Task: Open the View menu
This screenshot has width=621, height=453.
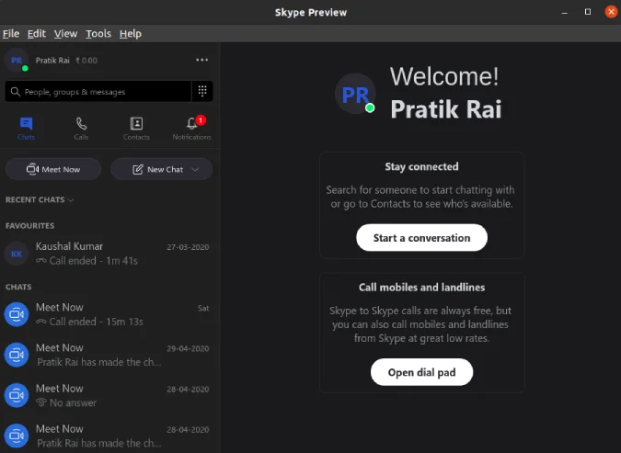Action: (65, 34)
